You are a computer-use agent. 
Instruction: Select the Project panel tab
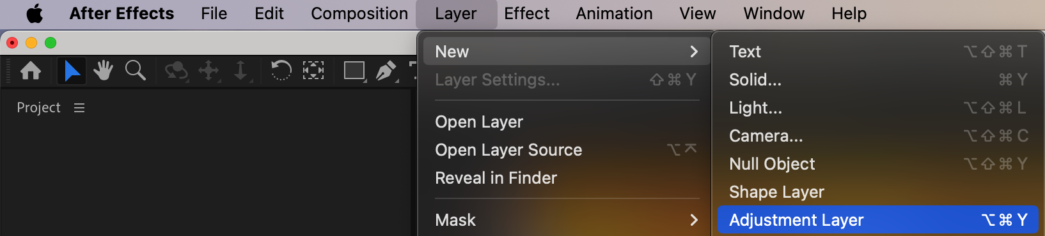(x=38, y=108)
